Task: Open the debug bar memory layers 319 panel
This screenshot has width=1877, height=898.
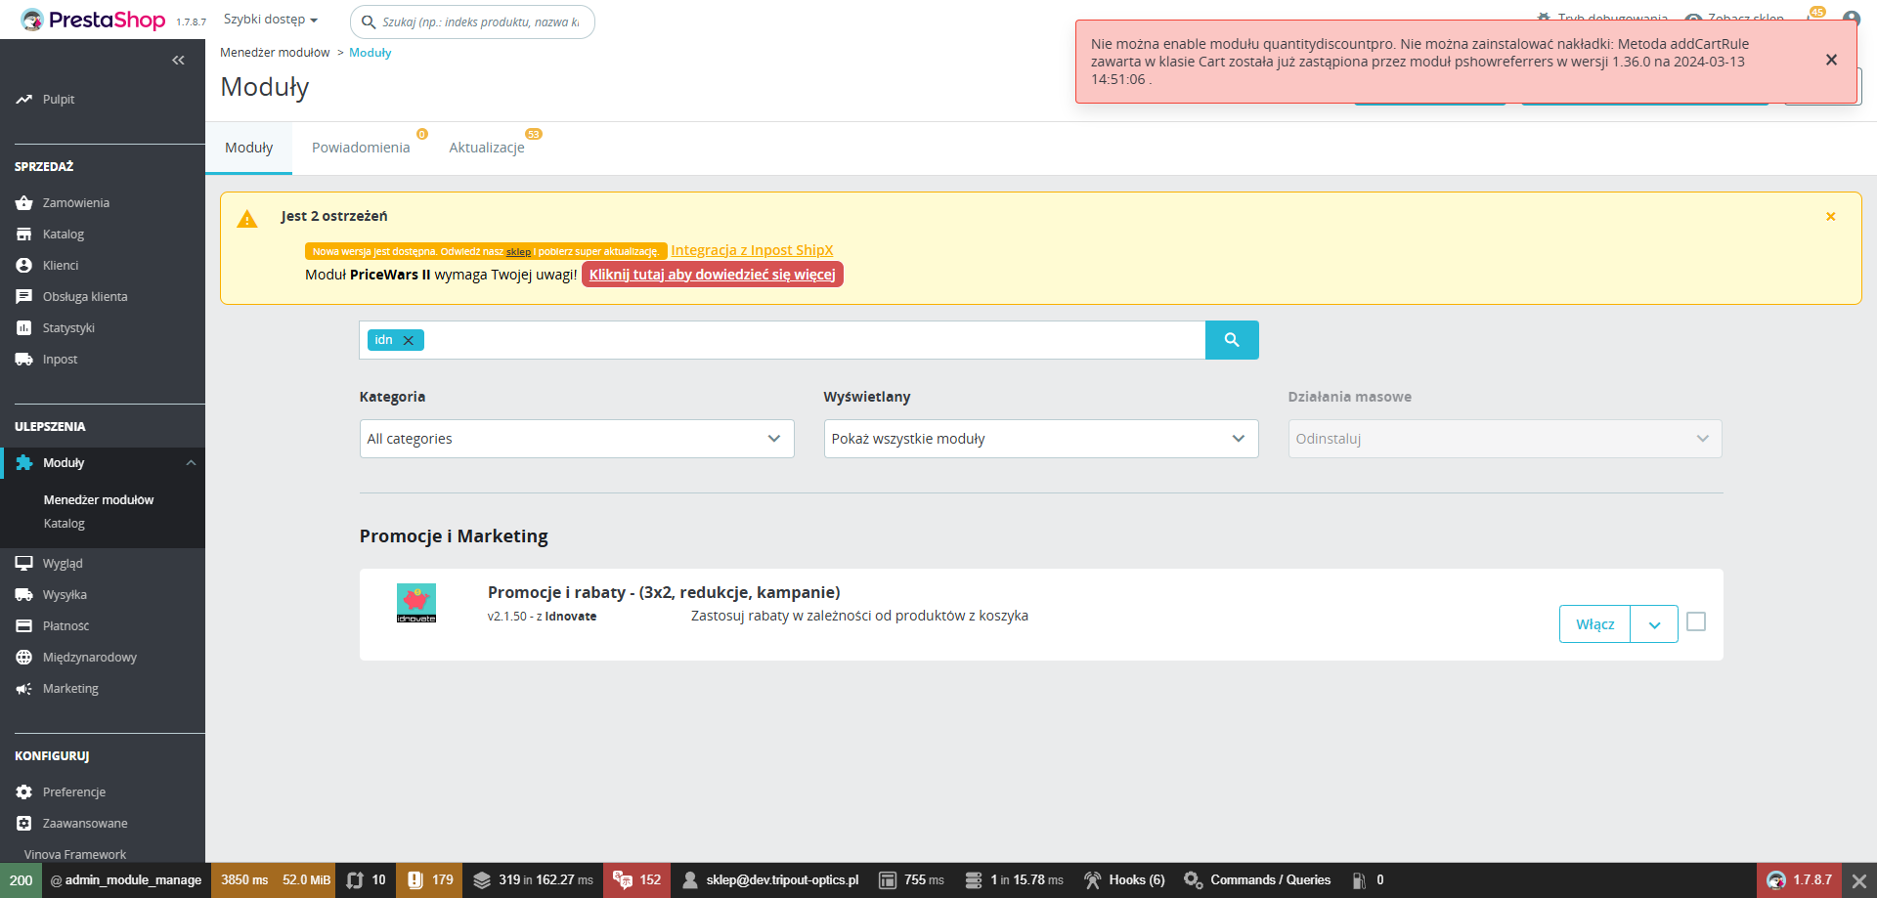Action: click(x=534, y=880)
